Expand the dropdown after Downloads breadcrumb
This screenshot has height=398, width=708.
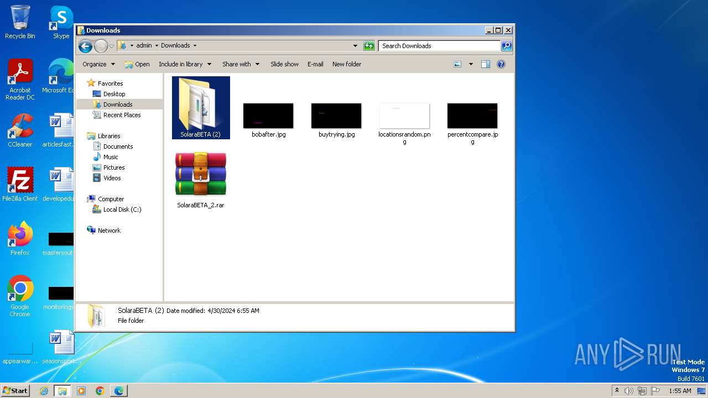pos(195,46)
